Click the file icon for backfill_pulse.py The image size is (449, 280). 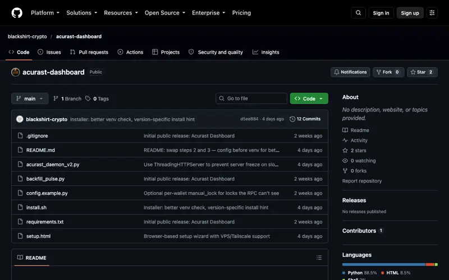click(20, 179)
